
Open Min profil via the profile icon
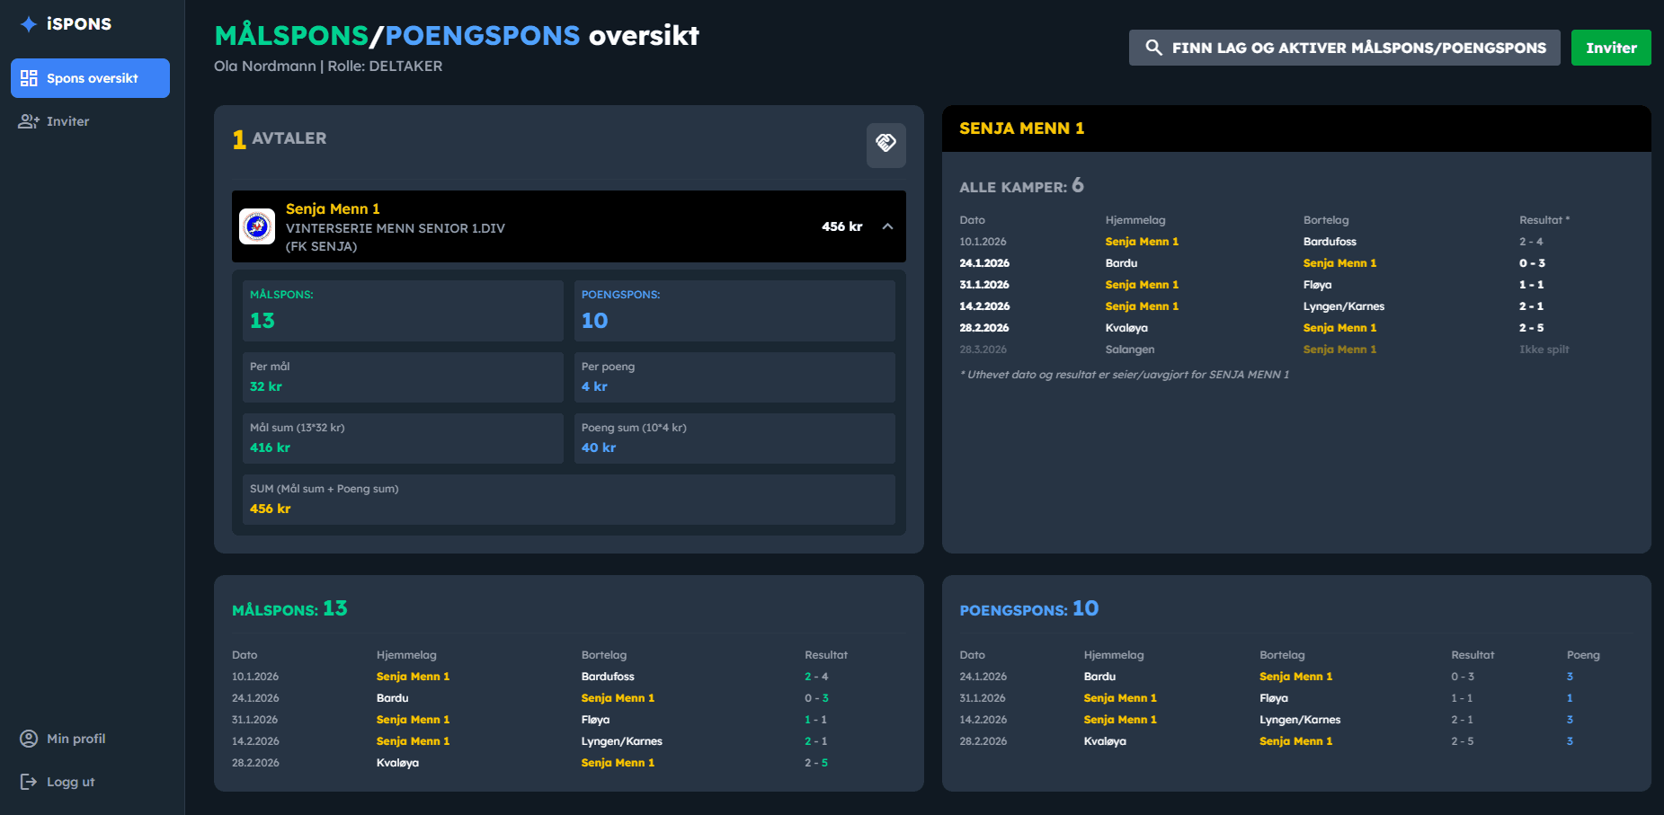(28, 739)
